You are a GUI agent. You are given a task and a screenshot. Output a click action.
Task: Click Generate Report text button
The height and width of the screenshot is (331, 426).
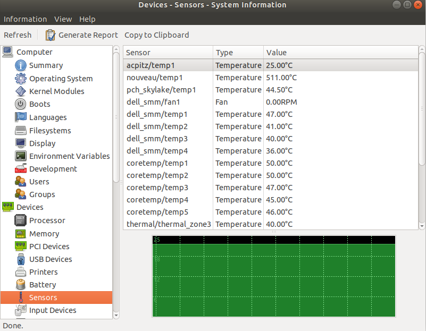88,35
